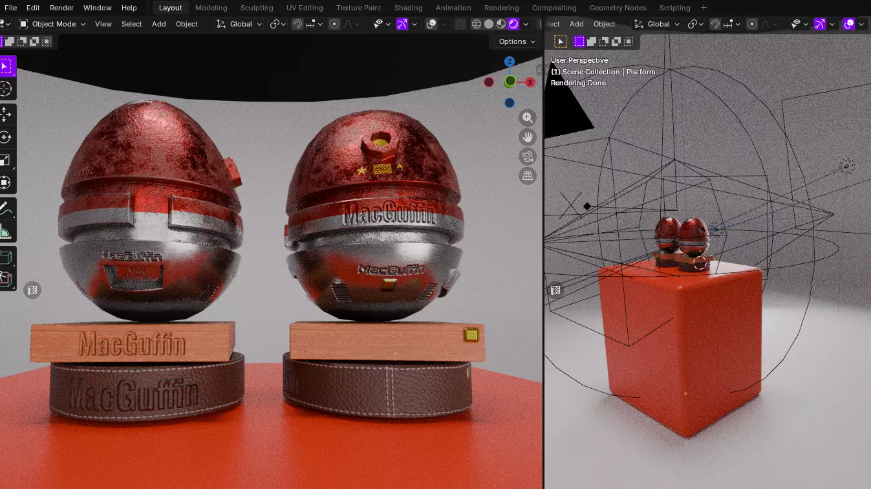Switch to the Geometry Nodes workspace tab

point(618,8)
